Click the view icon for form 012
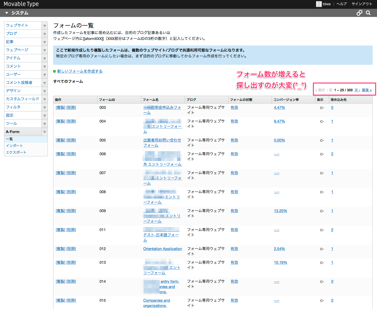The image size is (377, 309). (322, 249)
